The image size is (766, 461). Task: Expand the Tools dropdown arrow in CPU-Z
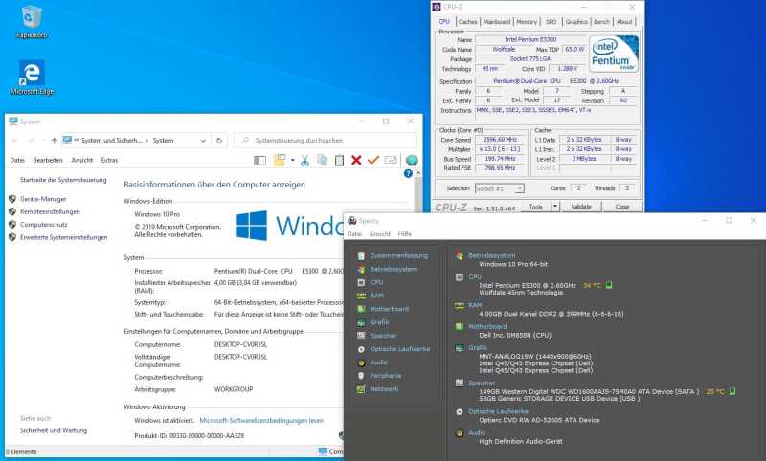pos(553,207)
